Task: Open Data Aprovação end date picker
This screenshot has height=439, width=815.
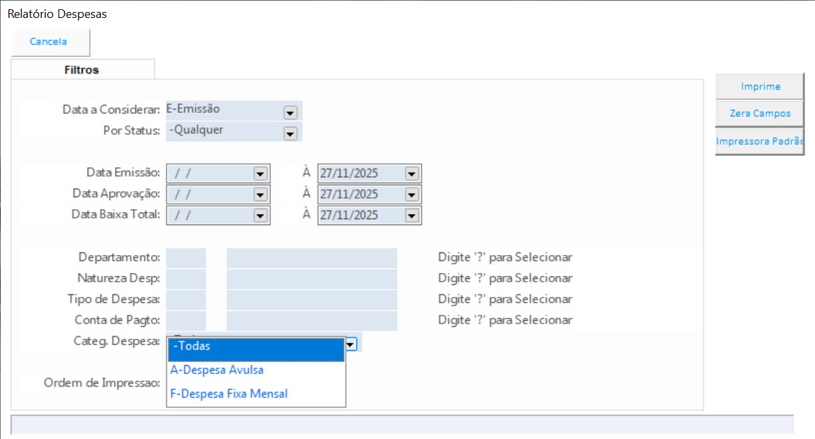Action: [x=412, y=195]
